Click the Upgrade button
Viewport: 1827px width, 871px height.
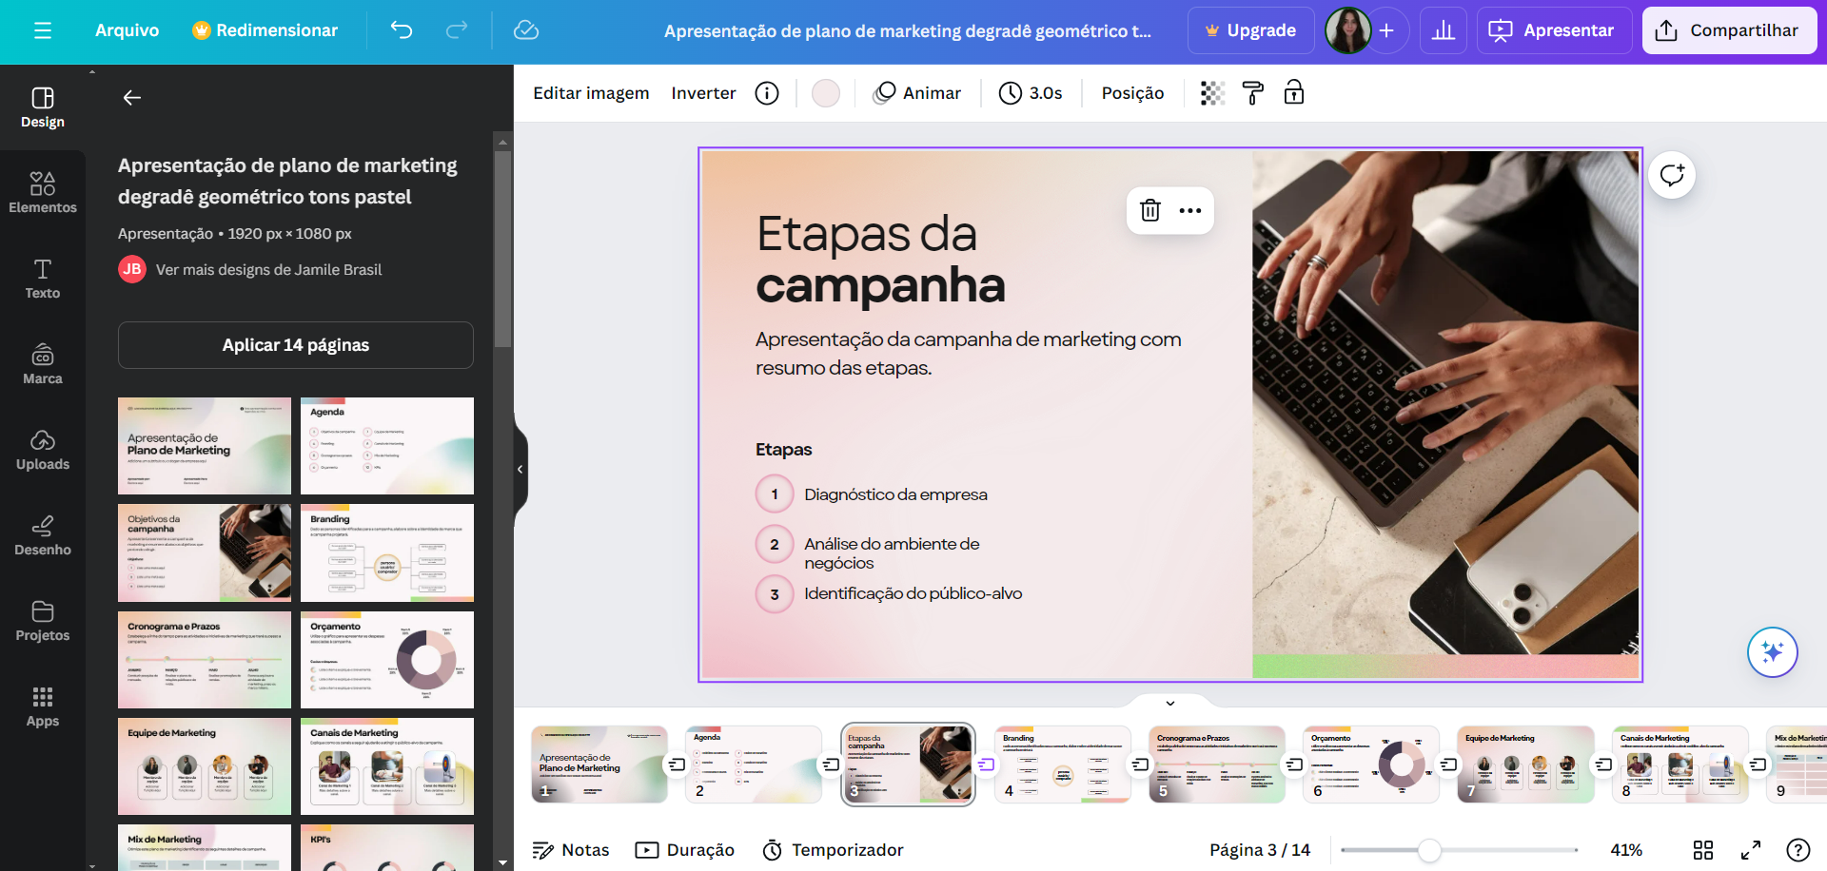tap(1251, 30)
